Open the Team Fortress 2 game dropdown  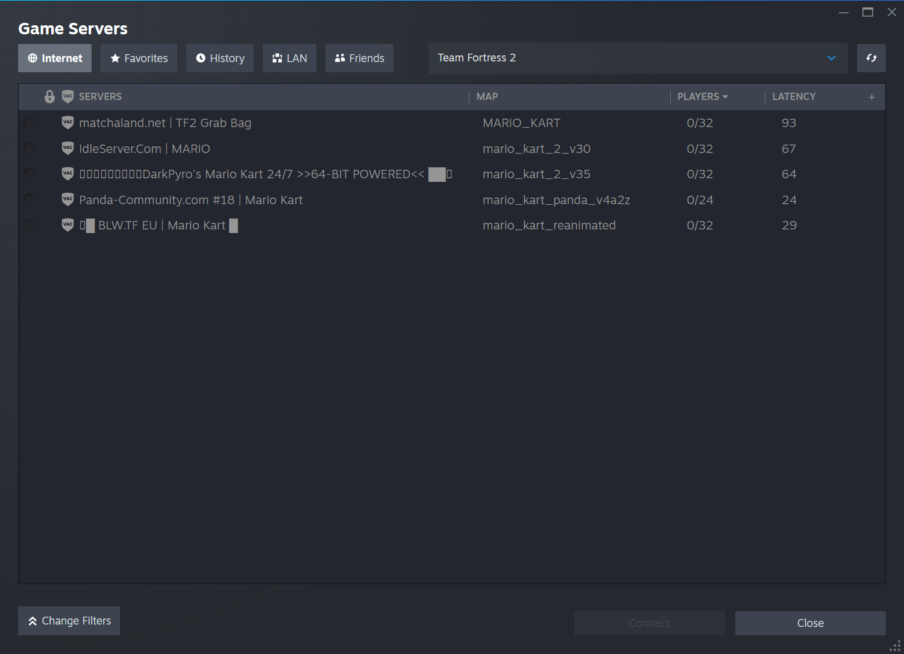point(638,58)
